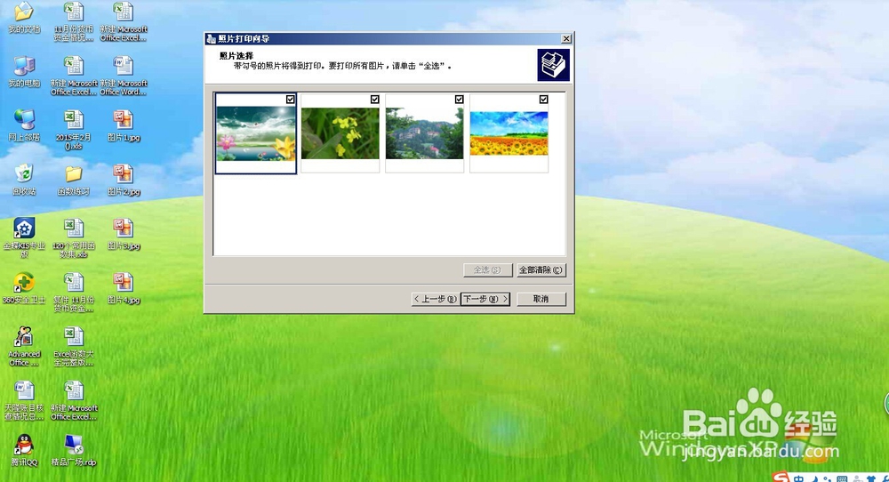Select the lotus lake photo thumbnail
The width and height of the screenshot is (889, 482).
[x=256, y=133]
